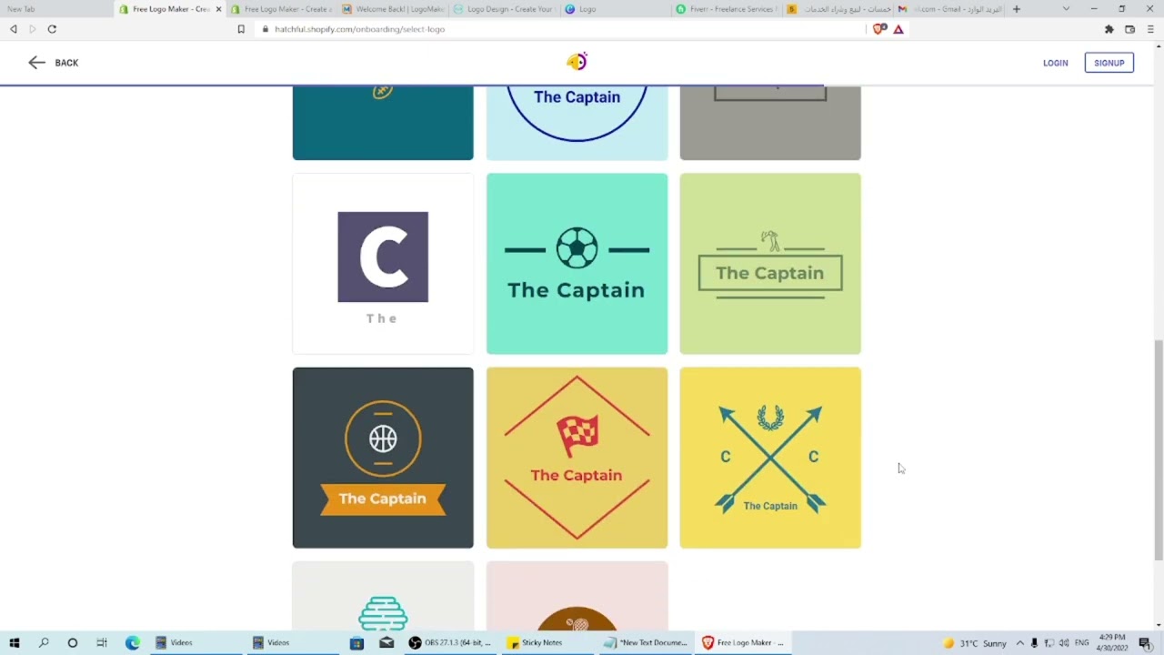Click the microphone icon in system tray

click(1034, 643)
